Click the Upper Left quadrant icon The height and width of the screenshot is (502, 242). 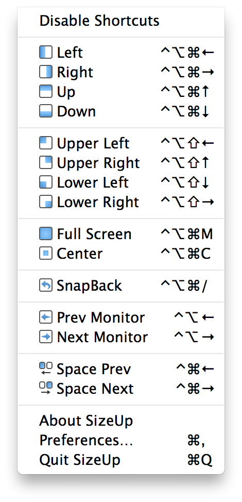pos(46,143)
